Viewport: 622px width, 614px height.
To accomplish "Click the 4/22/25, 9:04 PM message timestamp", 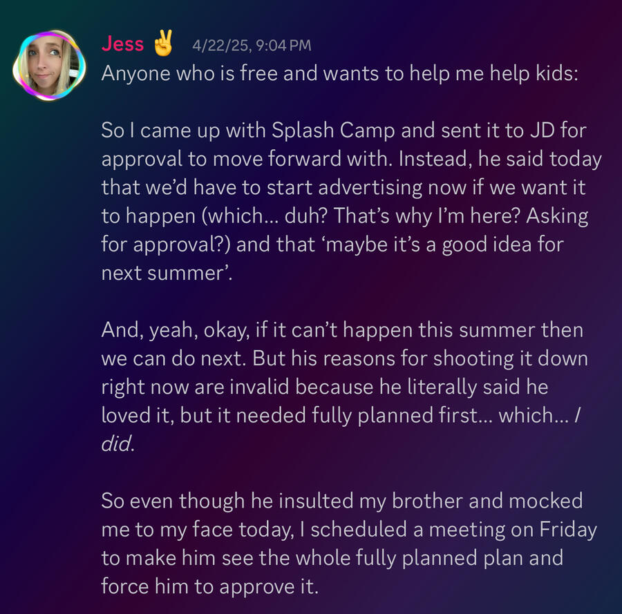I will pyautogui.click(x=252, y=46).
